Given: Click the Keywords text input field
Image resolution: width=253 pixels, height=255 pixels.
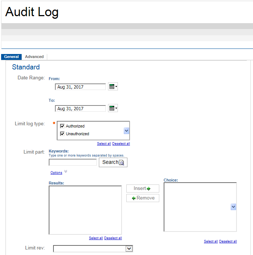Looking at the screenshot, I should 72,162.
